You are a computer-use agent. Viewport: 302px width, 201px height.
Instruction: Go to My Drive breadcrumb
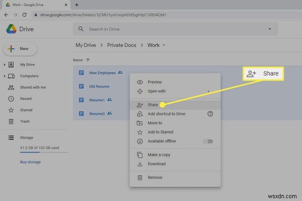pyautogui.click(x=85, y=45)
